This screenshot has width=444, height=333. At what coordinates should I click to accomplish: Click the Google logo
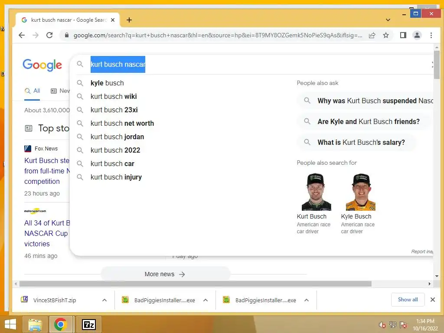tap(42, 65)
